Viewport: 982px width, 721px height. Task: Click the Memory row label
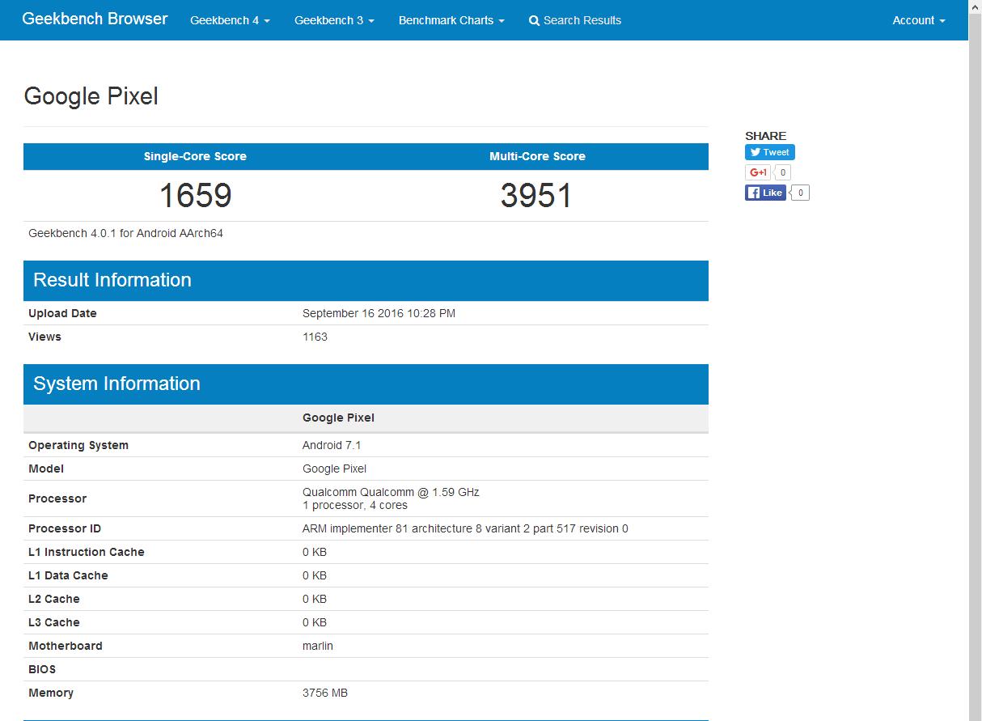pos(51,693)
